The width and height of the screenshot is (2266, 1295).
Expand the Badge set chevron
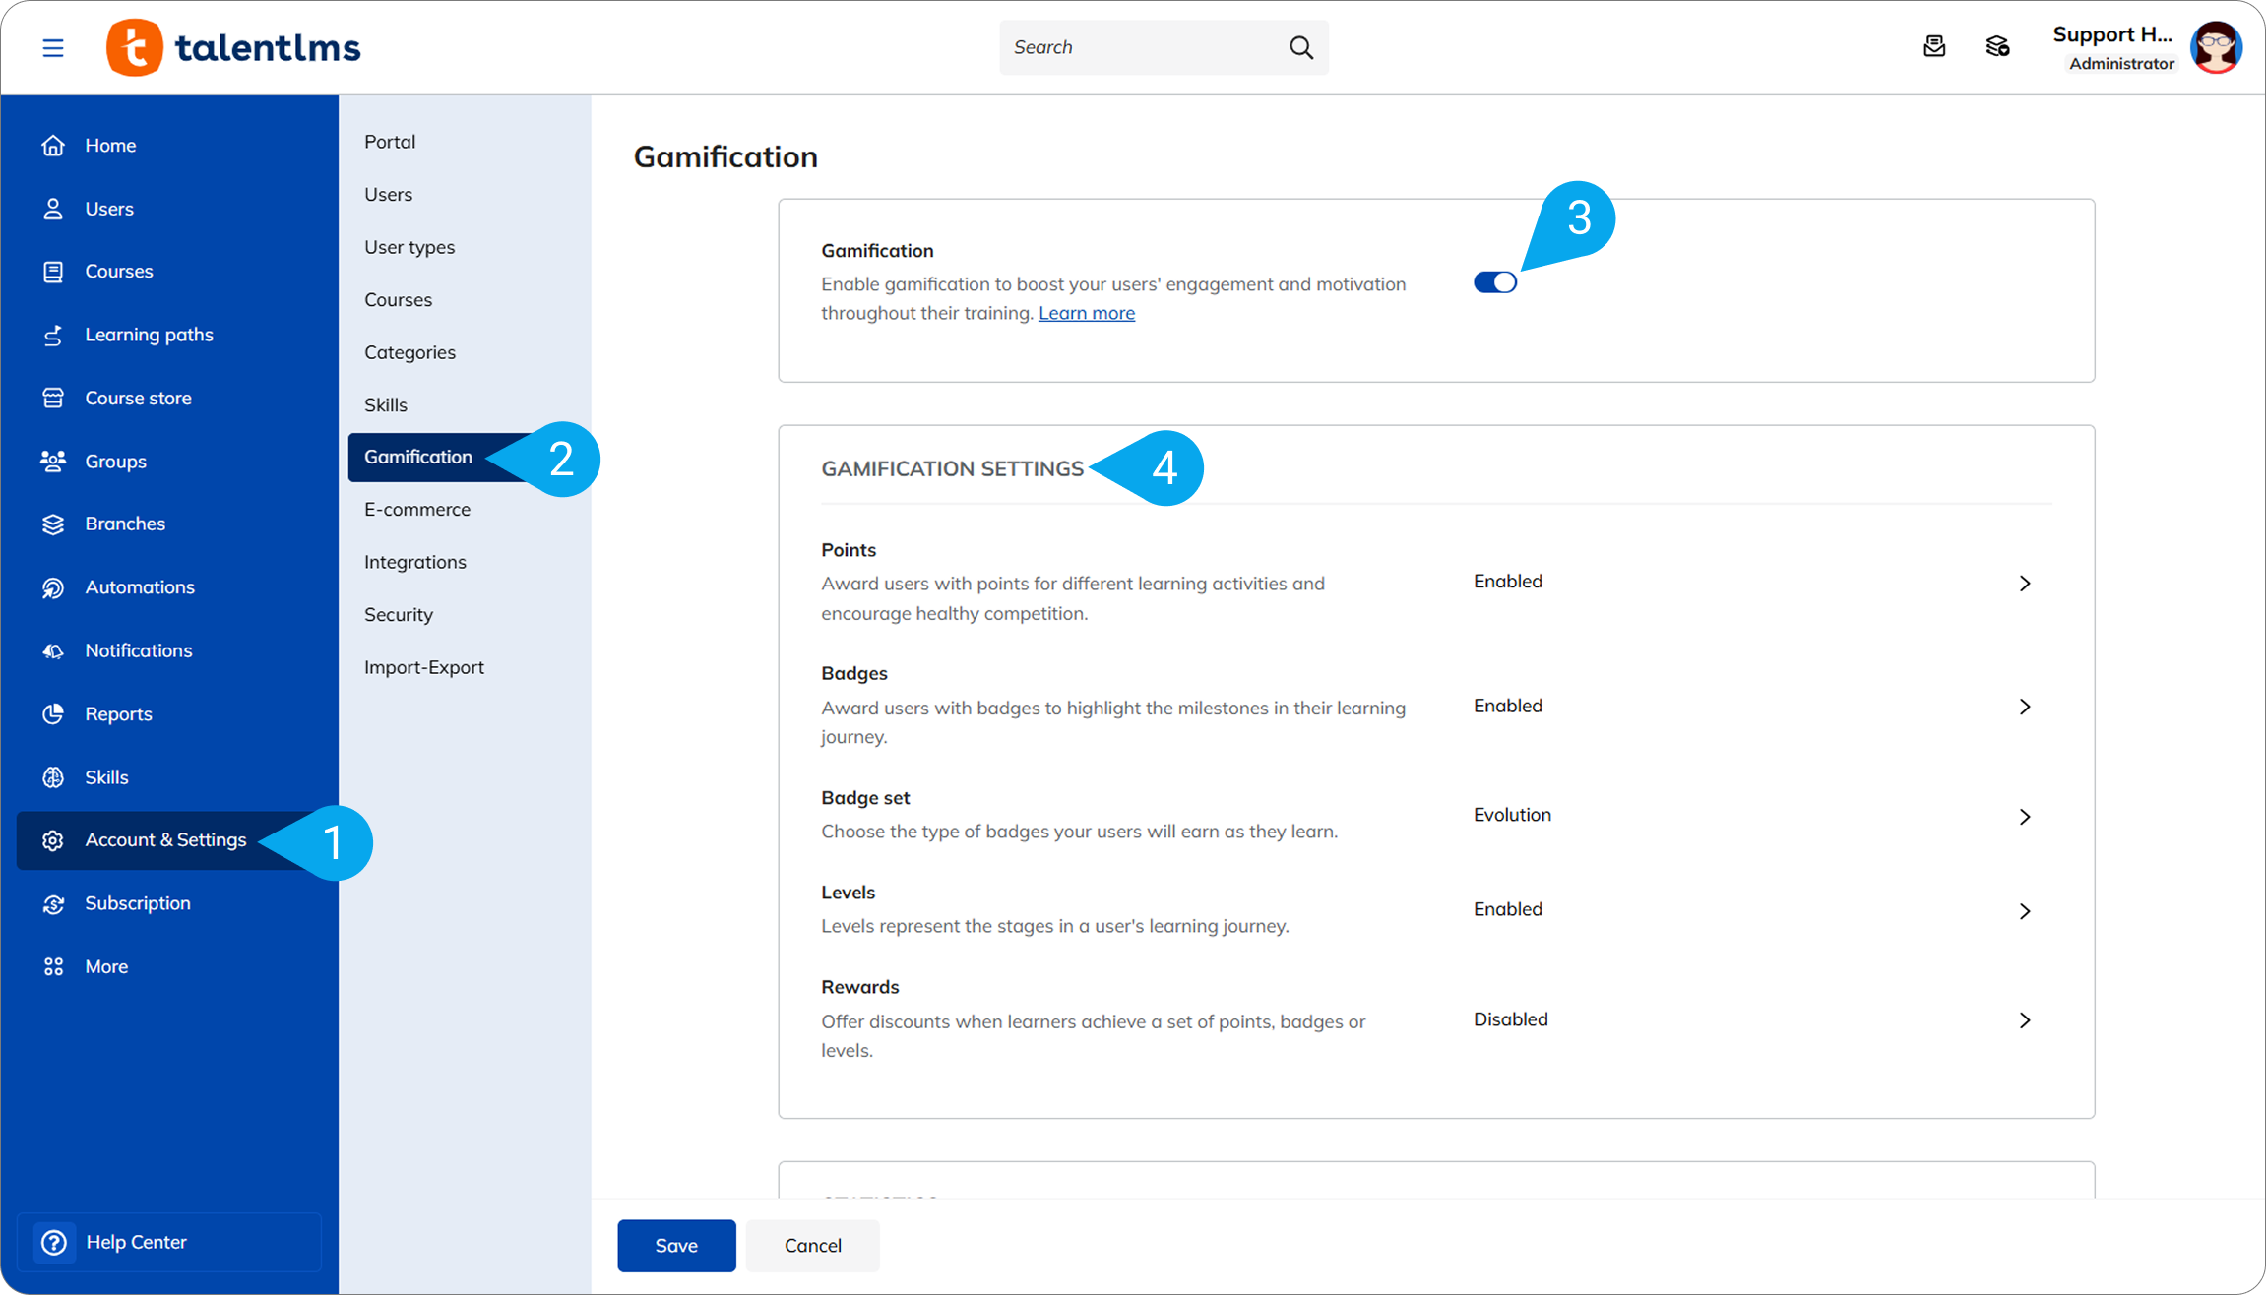pyautogui.click(x=2025, y=817)
